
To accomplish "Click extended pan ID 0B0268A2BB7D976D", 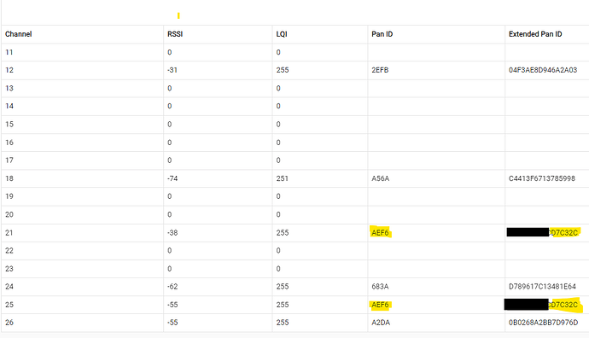I will (x=543, y=323).
